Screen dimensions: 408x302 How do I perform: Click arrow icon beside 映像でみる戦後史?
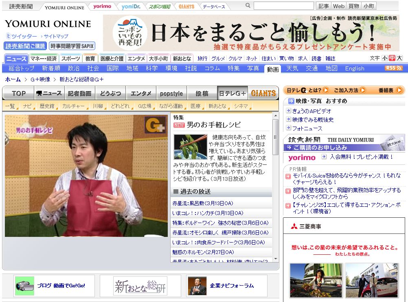[288, 119]
